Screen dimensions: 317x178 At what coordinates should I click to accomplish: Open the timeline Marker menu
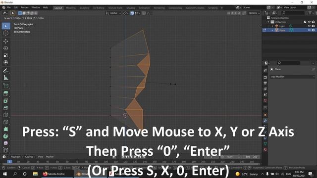(x=50, y=157)
